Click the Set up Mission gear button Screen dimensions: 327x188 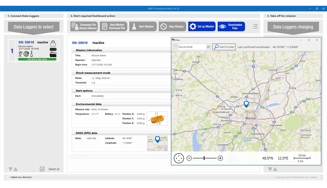pyautogui.click(x=202, y=26)
